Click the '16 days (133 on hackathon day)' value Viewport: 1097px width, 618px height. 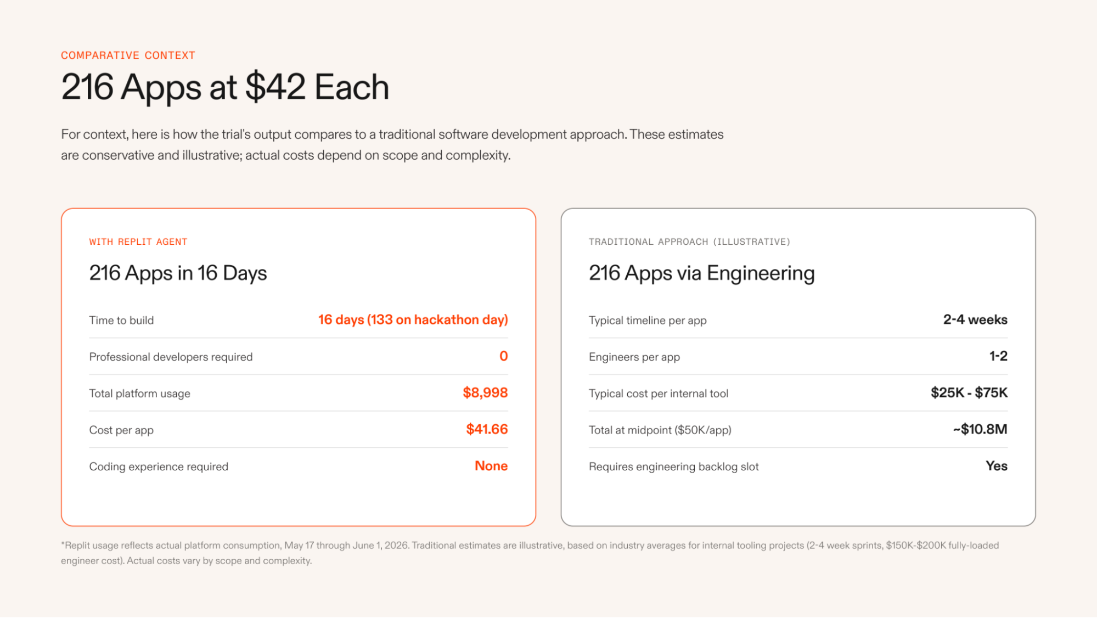(413, 320)
